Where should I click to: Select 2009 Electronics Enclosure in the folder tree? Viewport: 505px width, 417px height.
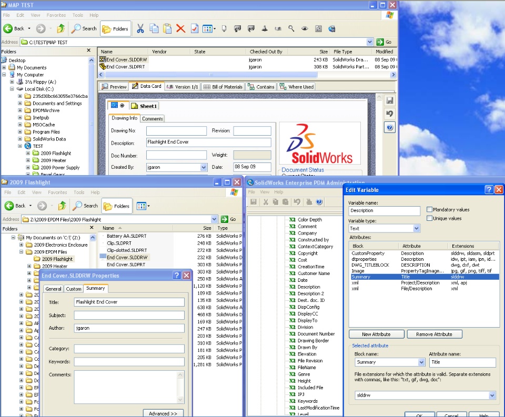61,245
